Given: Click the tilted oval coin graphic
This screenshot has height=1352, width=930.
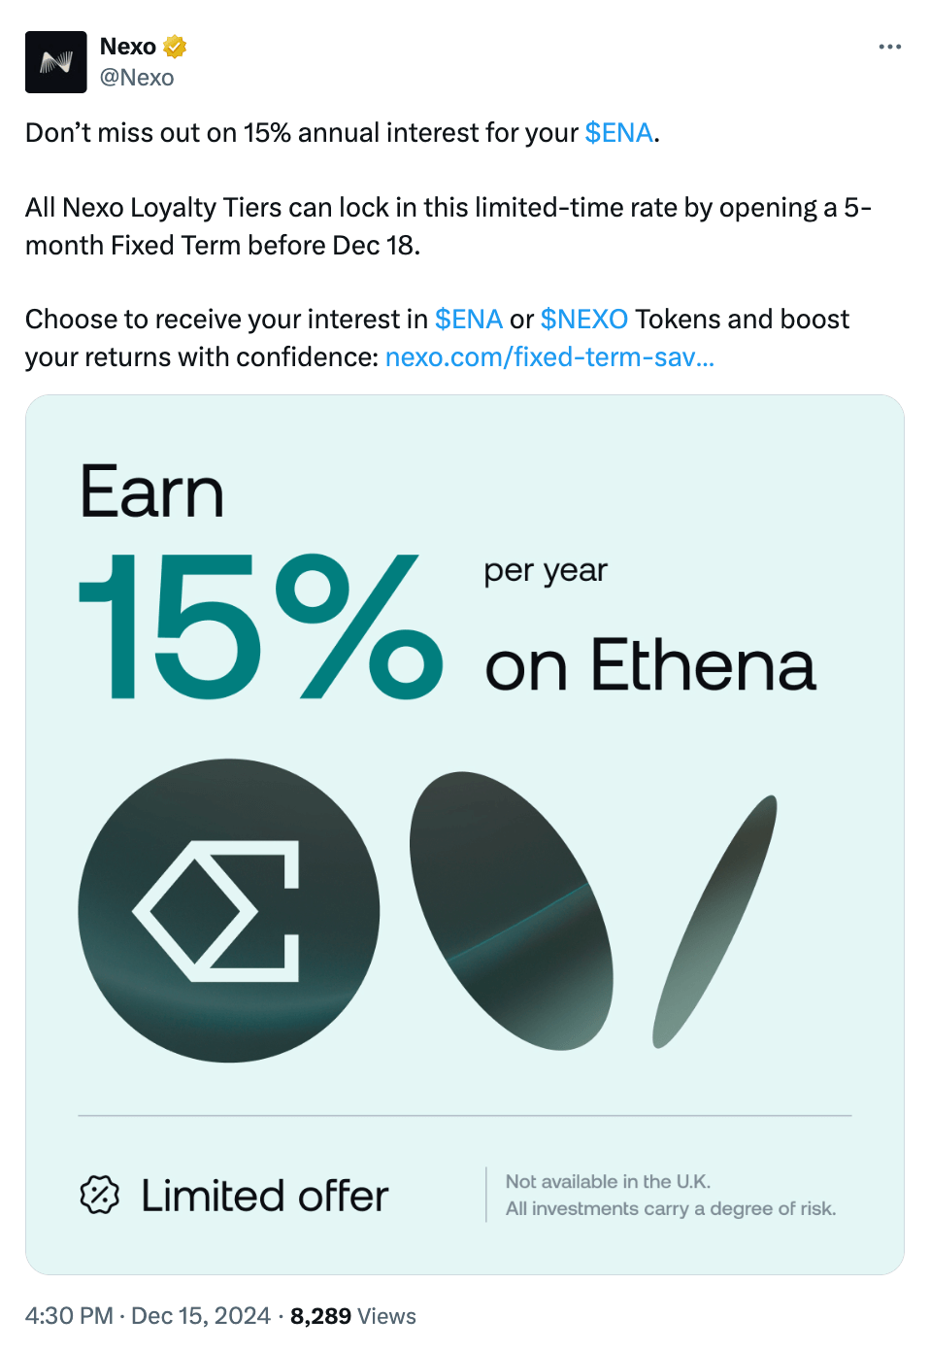Looking at the screenshot, I should [x=511, y=910].
